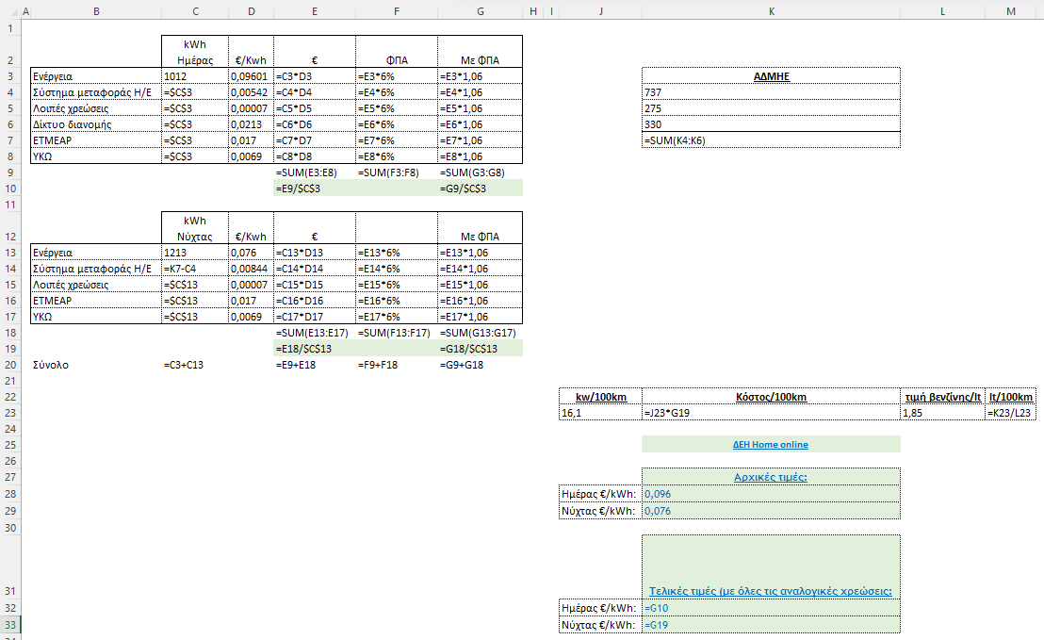The image size is (1044, 640).
Task: Click the formula cell =C3*D3
Action: pos(315,76)
